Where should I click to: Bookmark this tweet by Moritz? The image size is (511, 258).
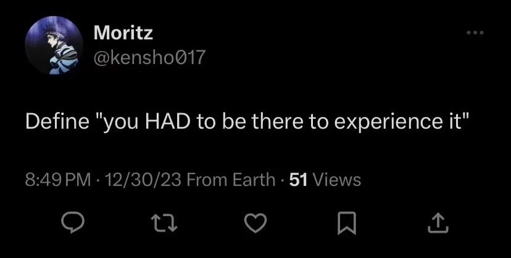pos(349,222)
